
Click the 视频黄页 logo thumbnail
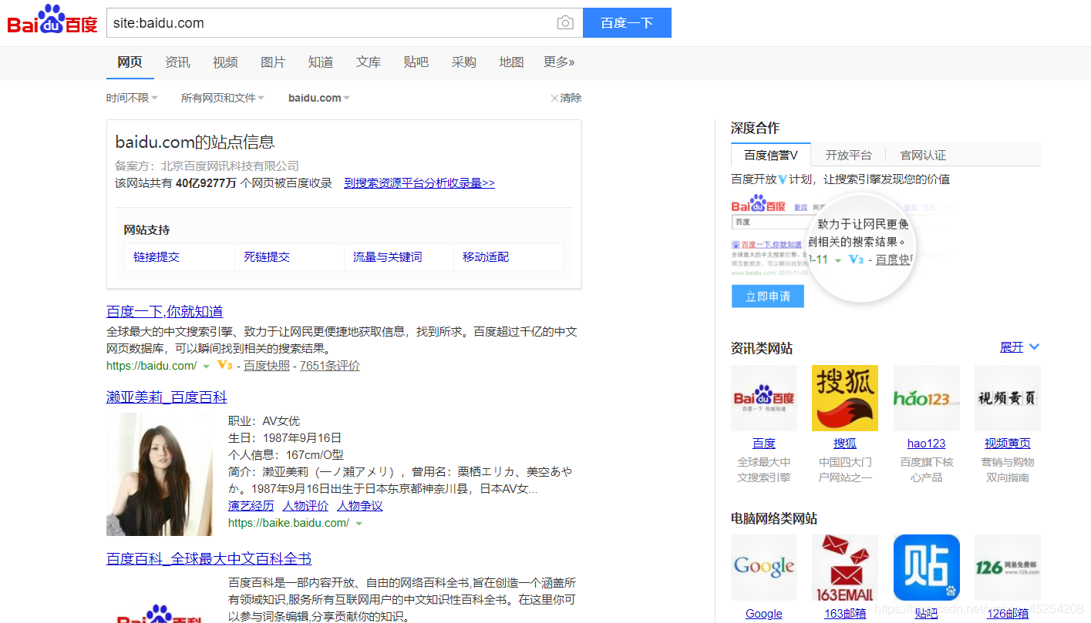click(x=1008, y=398)
